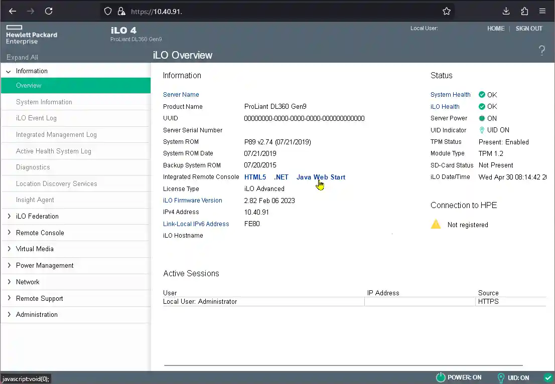
Task: Click the SD-Card Status Not Present value
Action: (496, 165)
